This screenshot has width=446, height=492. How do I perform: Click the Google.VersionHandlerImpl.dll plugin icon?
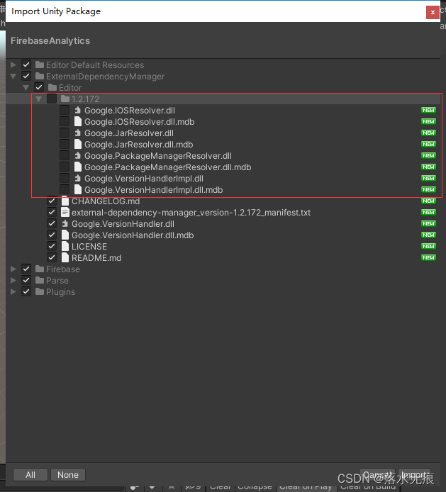click(77, 178)
